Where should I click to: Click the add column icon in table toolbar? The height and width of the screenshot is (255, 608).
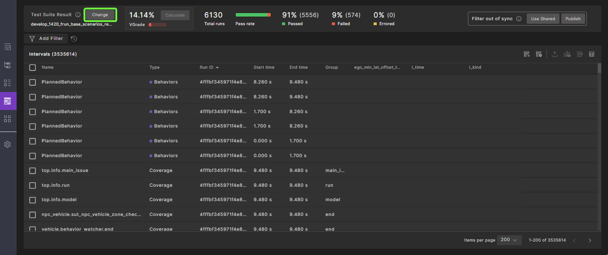pyautogui.click(x=527, y=54)
